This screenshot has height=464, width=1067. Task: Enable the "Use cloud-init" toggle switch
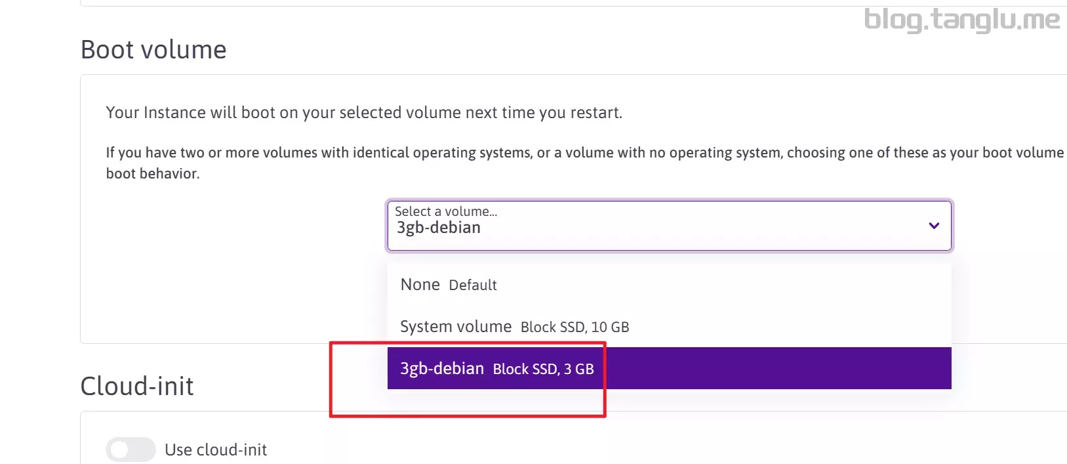point(131,450)
